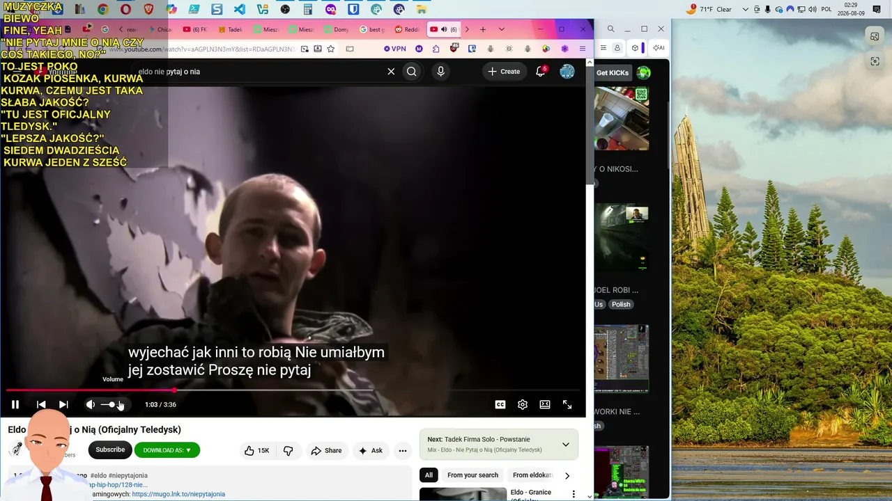892x501 pixels.
Task: Share this YouTube video
Action: click(x=326, y=451)
